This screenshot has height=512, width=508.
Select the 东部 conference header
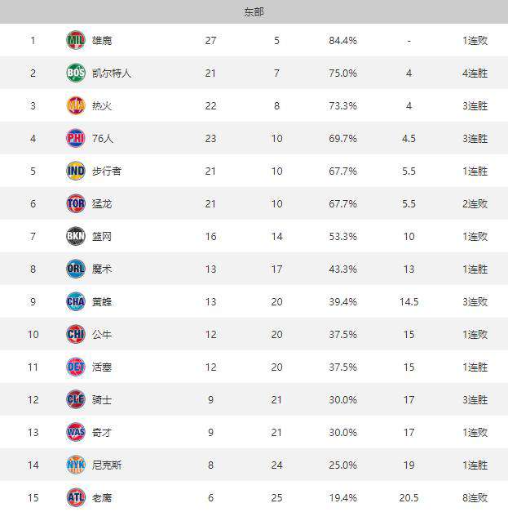click(x=254, y=12)
